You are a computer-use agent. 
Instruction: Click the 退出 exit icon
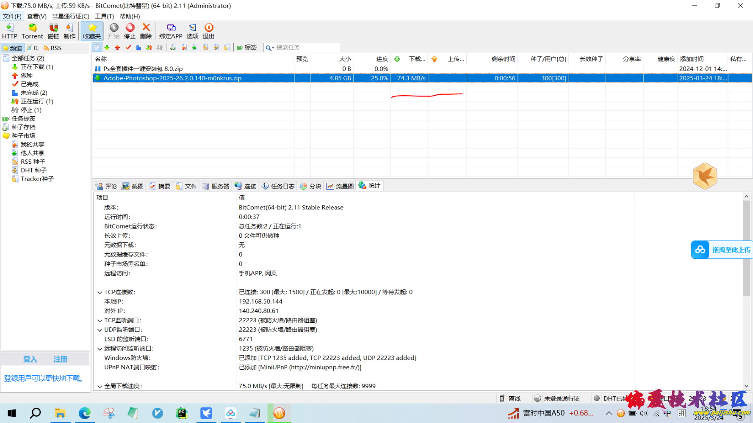[208, 31]
